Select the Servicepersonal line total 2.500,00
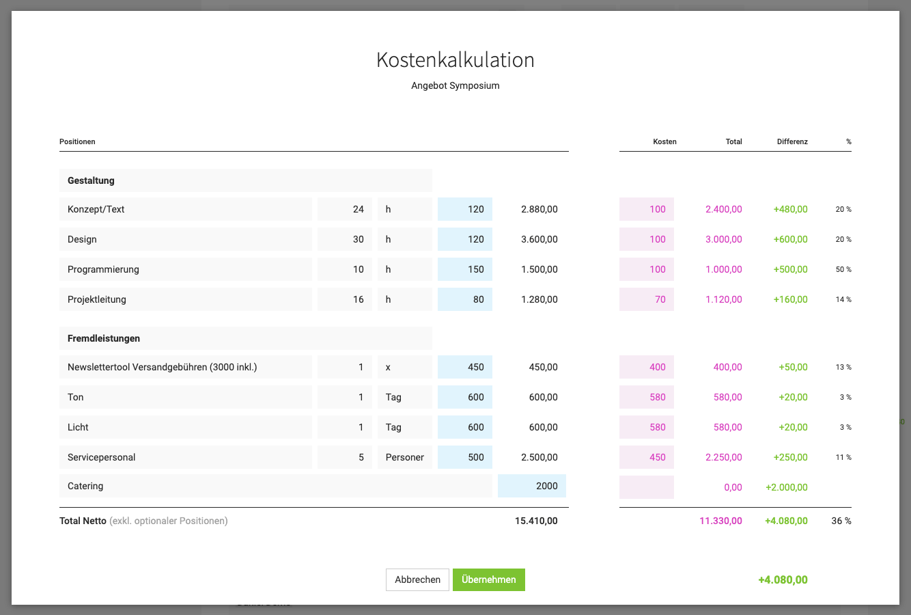911x615 pixels. (x=539, y=457)
